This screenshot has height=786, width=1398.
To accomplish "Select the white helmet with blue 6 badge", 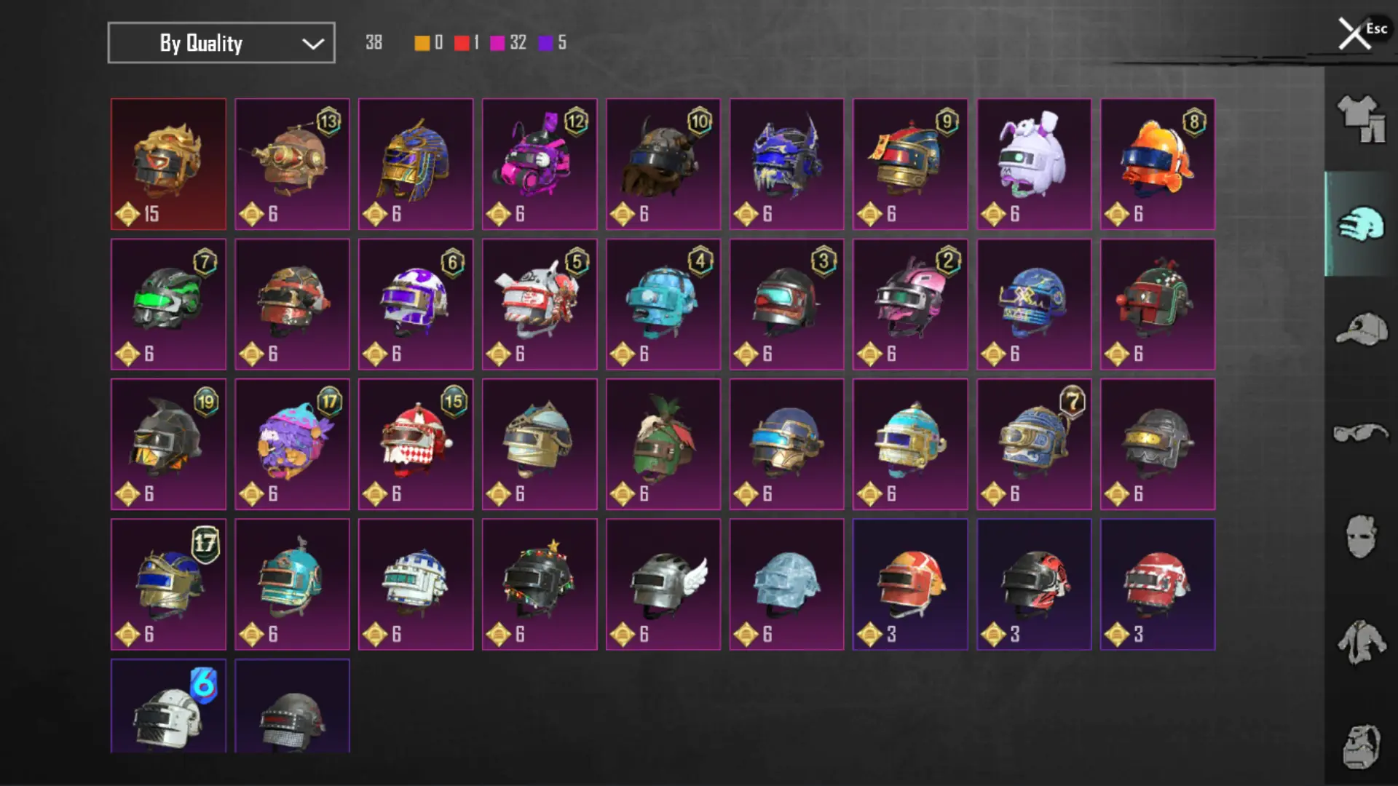I will point(168,706).
